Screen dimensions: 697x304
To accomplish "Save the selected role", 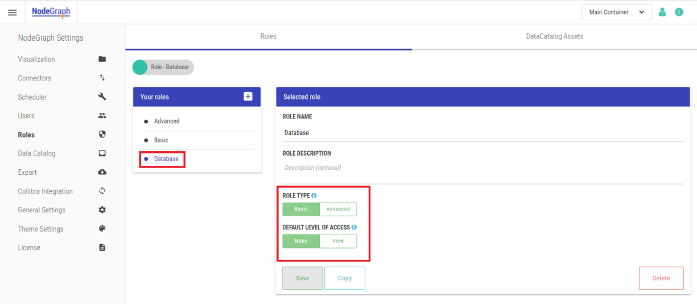I will click(x=303, y=278).
